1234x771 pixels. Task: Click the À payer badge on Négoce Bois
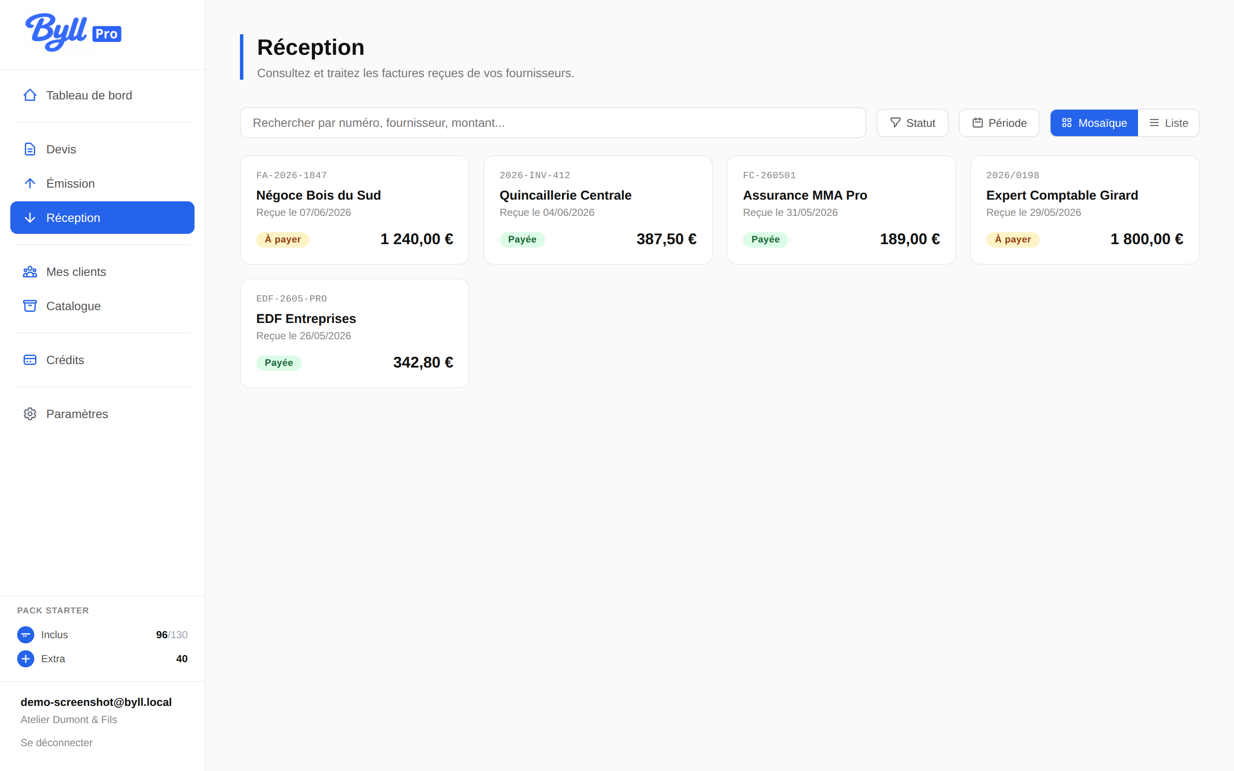[x=282, y=240]
